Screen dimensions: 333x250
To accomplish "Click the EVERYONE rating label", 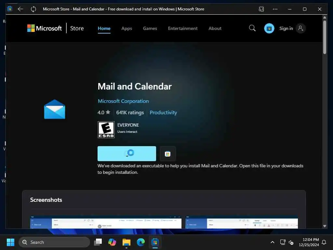I will pyautogui.click(x=128, y=125).
